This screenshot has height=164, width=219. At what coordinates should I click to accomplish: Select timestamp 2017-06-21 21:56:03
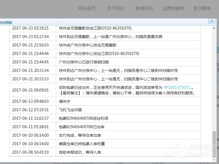coord(30,45)
